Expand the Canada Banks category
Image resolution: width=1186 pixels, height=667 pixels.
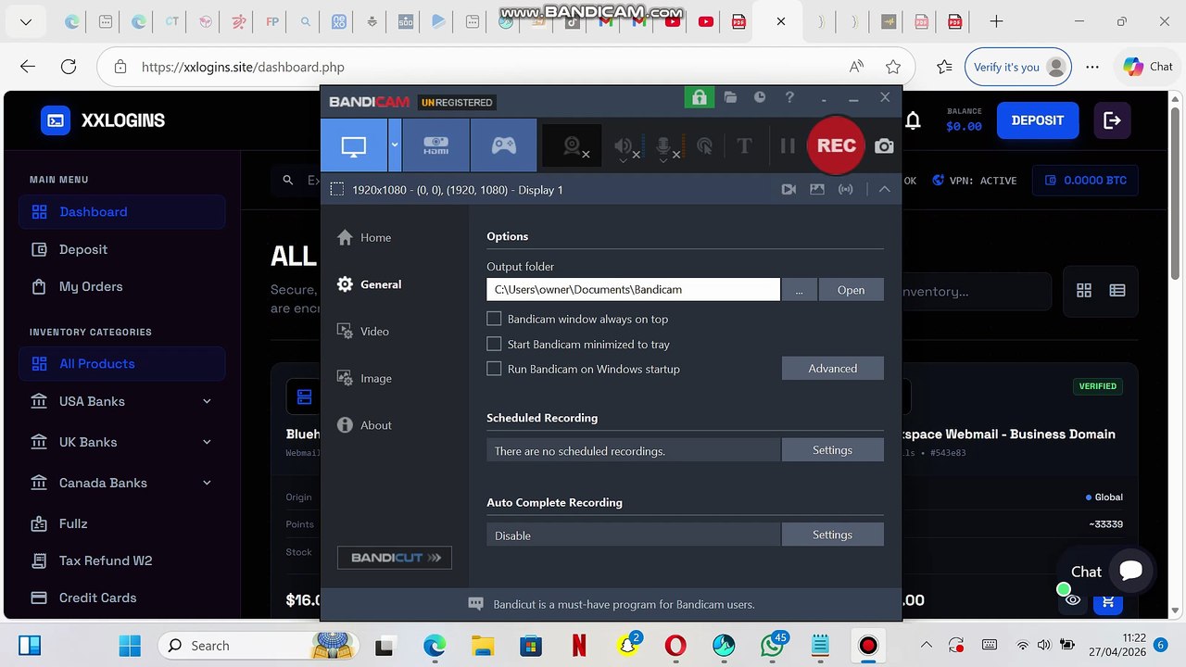click(122, 483)
